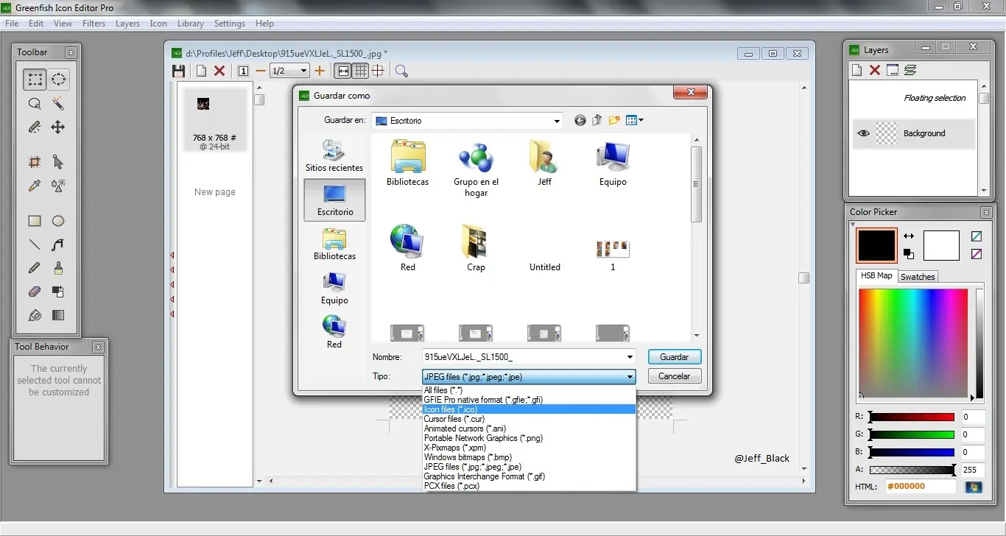Add a new layer in Layers panel
1006x536 pixels.
(x=856, y=70)
